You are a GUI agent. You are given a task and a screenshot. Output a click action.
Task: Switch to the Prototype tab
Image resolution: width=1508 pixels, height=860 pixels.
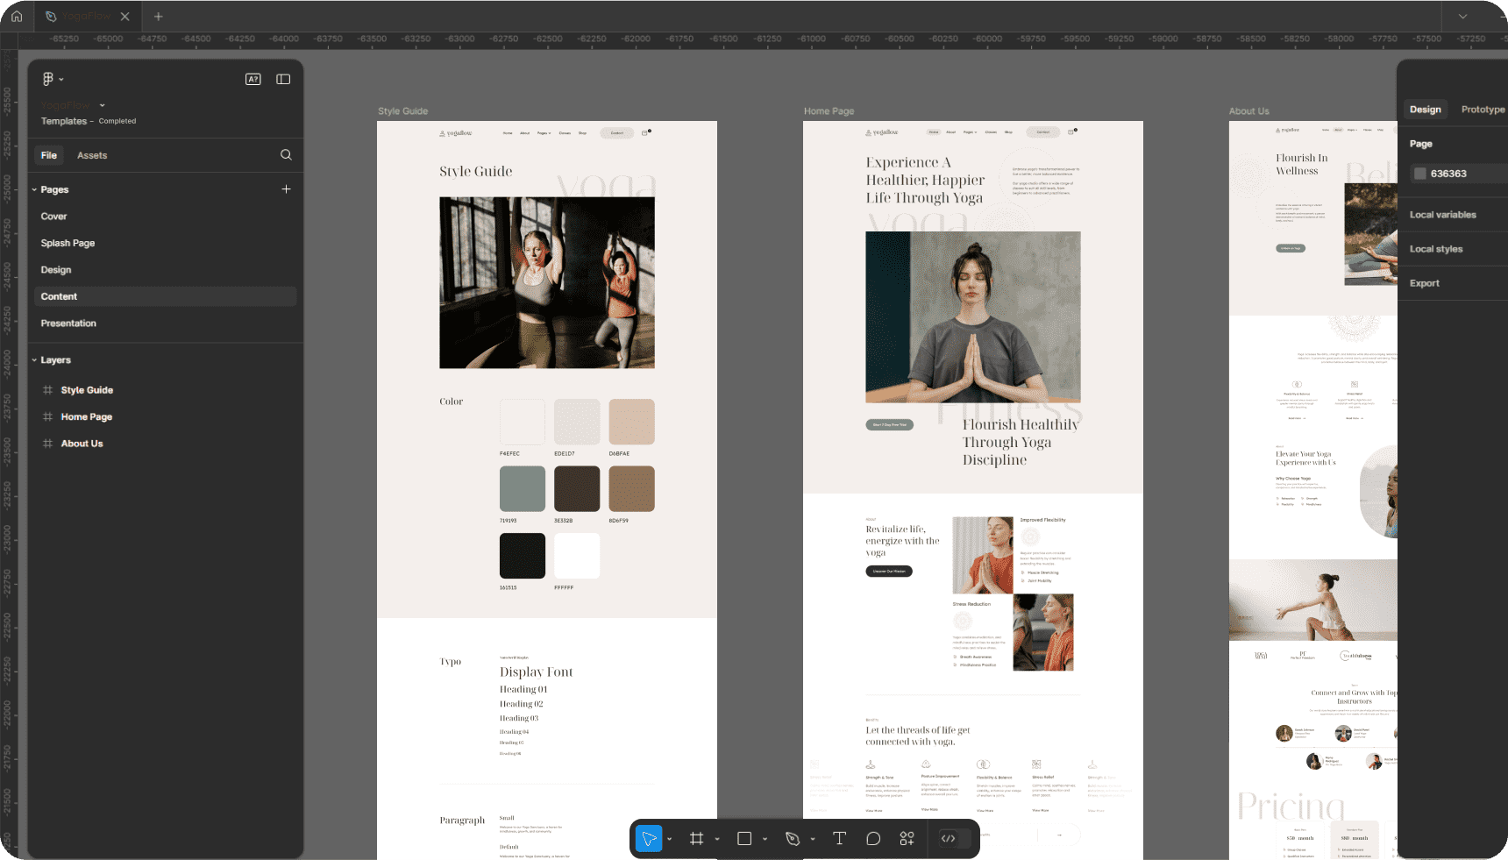tap(1482, 109)
